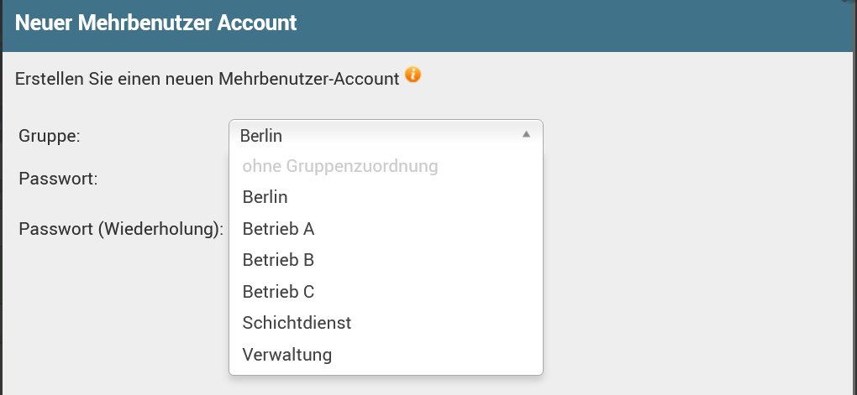Viewport: 857px width, 395px height.
Task: Click the 'Gruppe:' field label
Action: [x=50, y=135]
